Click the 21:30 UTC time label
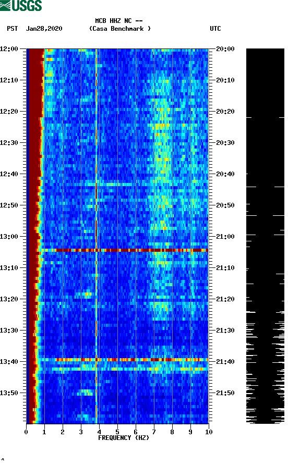The image size is (288, 465). pyautogui.click(x=225, y=331)
